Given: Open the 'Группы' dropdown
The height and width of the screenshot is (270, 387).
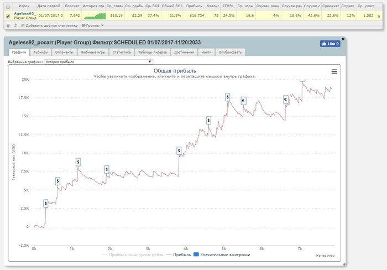Looking at the screenshot, I should click(93, 25).
